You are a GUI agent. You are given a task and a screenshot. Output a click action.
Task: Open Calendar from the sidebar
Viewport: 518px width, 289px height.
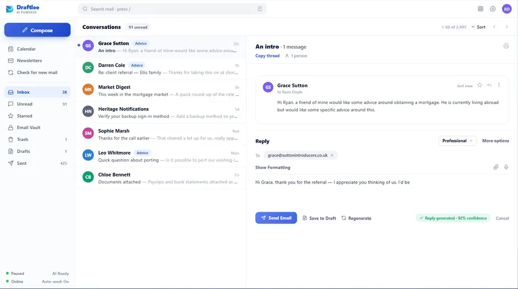pyautogui.click(x=37, y=49)
